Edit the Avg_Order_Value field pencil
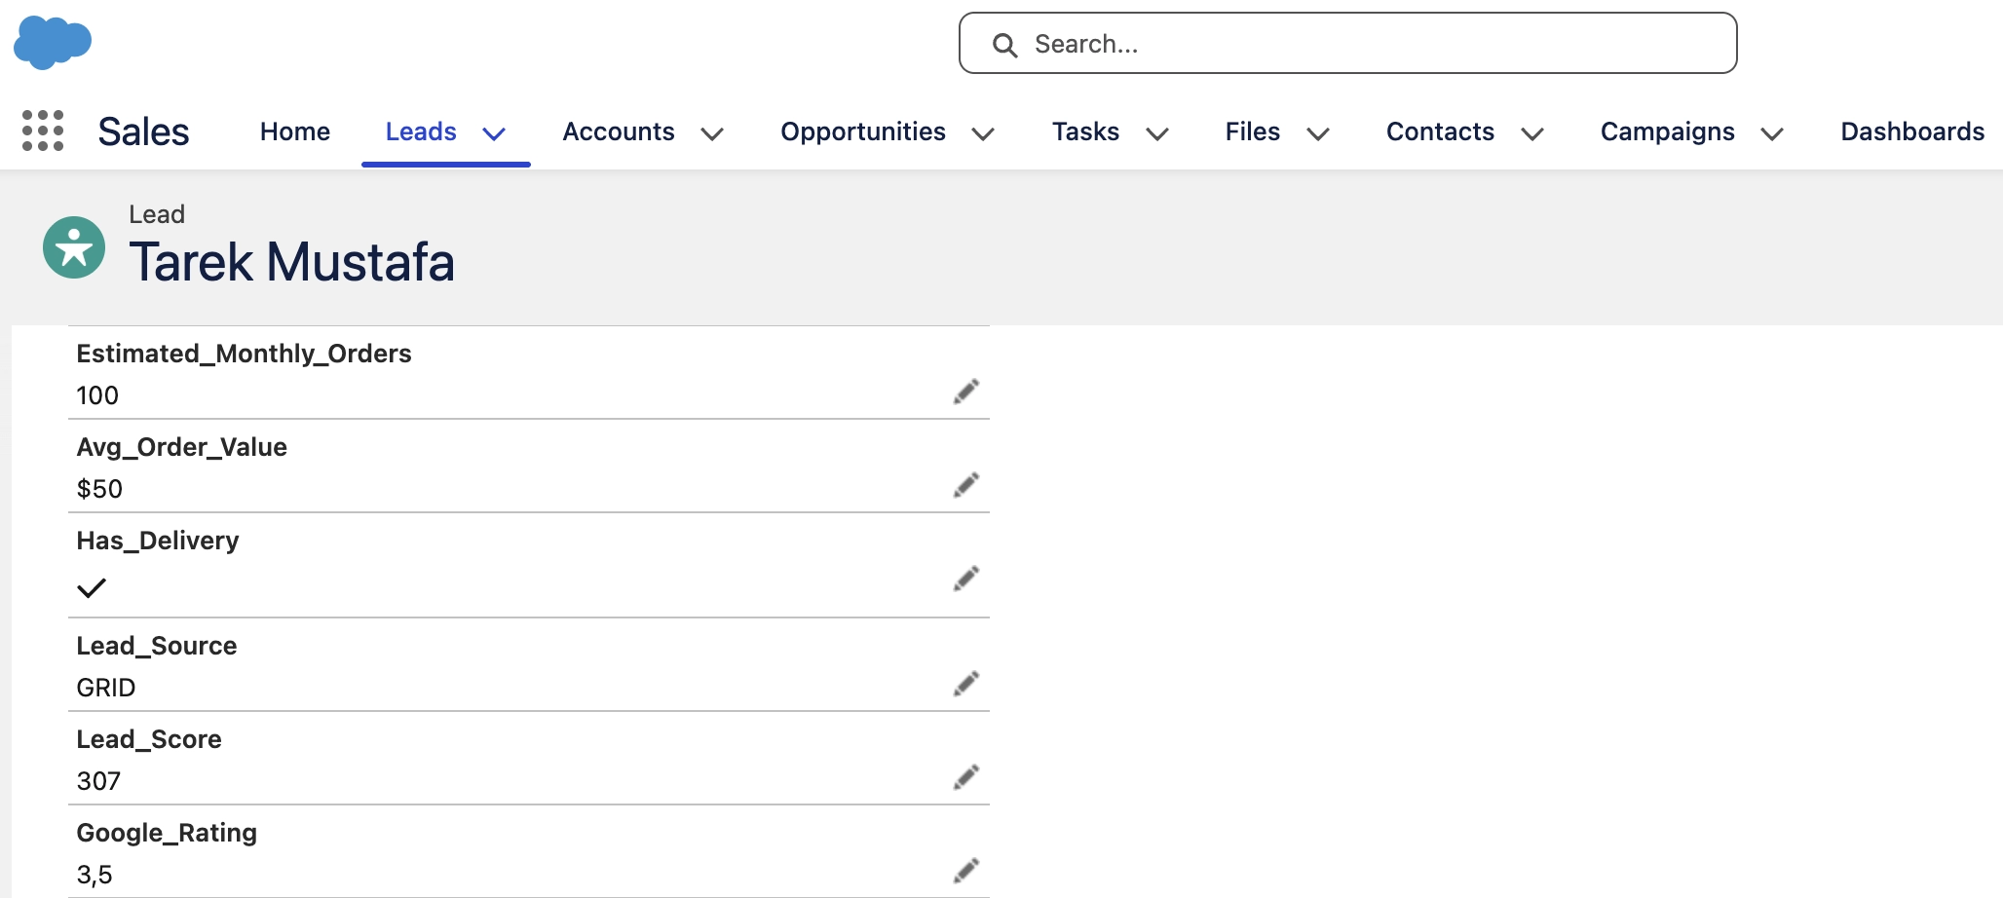Screen dimensions: 2003x898 [x=965, y=485]
